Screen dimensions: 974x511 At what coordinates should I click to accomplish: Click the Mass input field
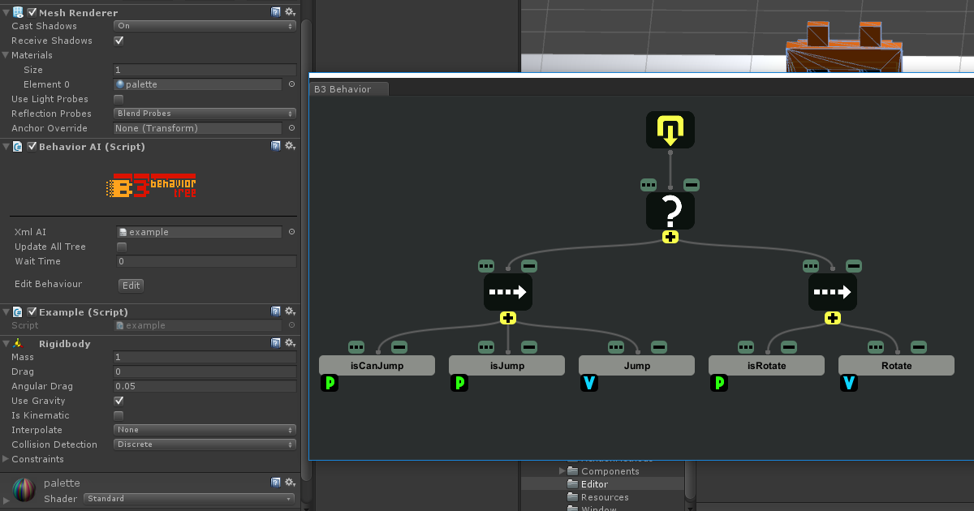[205, 357]
